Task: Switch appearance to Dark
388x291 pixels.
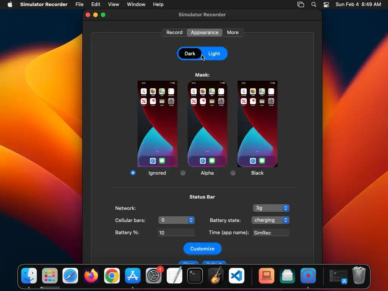Action: (190, 54)
